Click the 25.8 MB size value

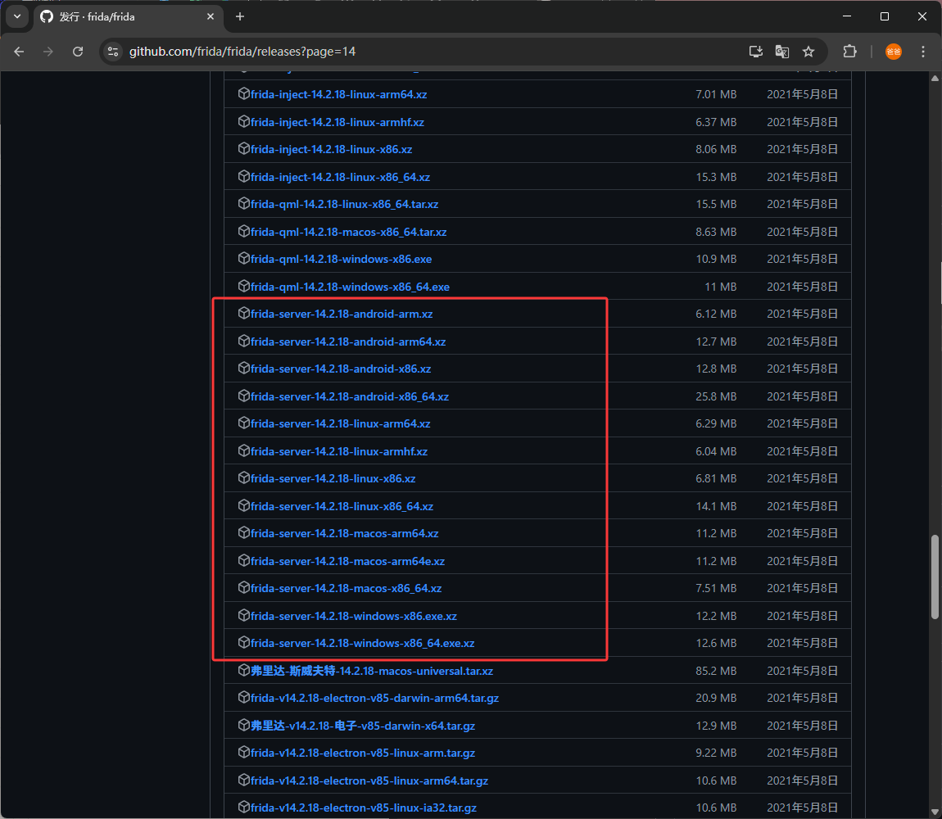(716, 396)
